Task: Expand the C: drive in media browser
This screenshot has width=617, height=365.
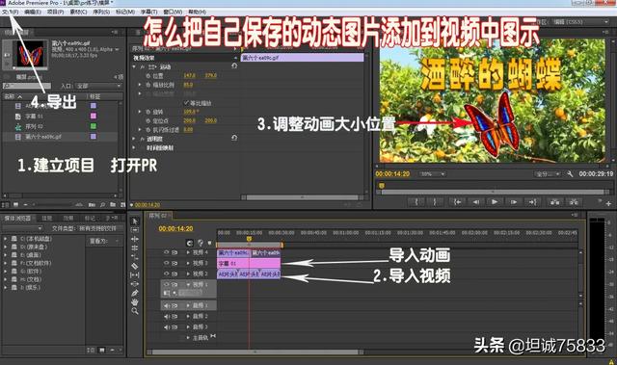Action: (6, 239)
